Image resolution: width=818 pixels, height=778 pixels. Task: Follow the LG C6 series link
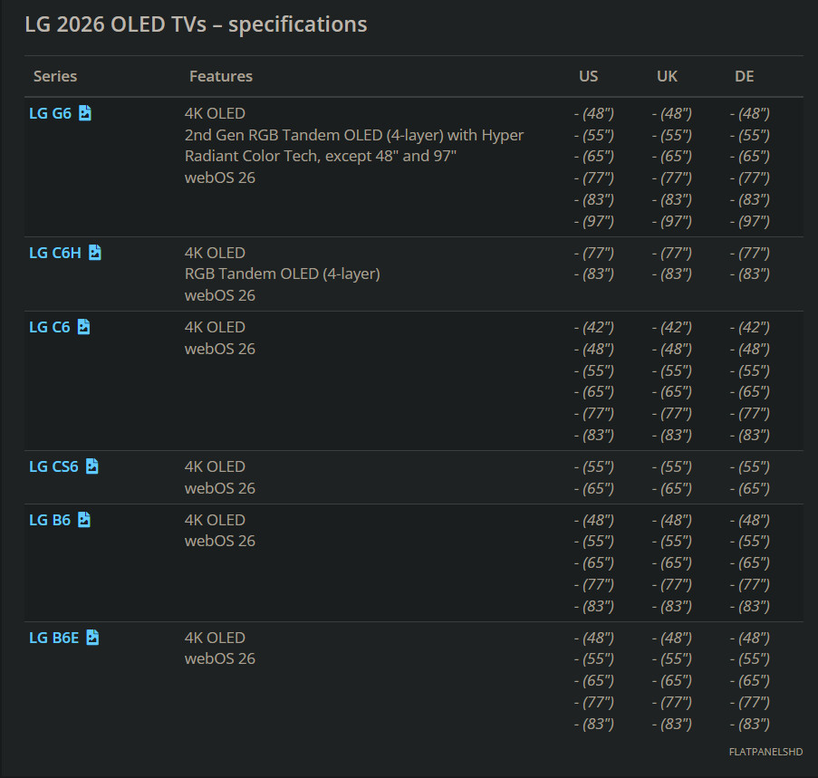point(50,327)
